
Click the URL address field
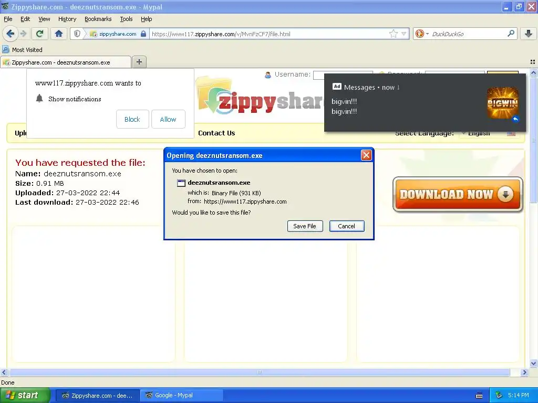point(270,34)
